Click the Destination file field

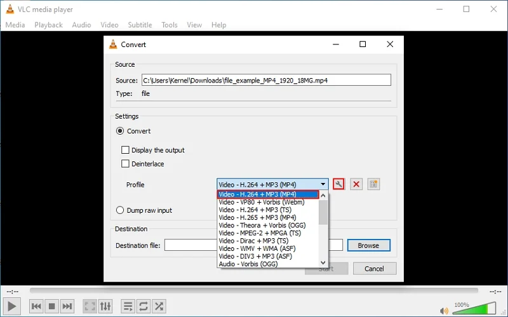click(x=253, y=245)
